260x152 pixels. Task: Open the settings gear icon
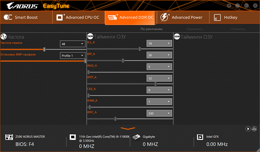coord(229,6)
